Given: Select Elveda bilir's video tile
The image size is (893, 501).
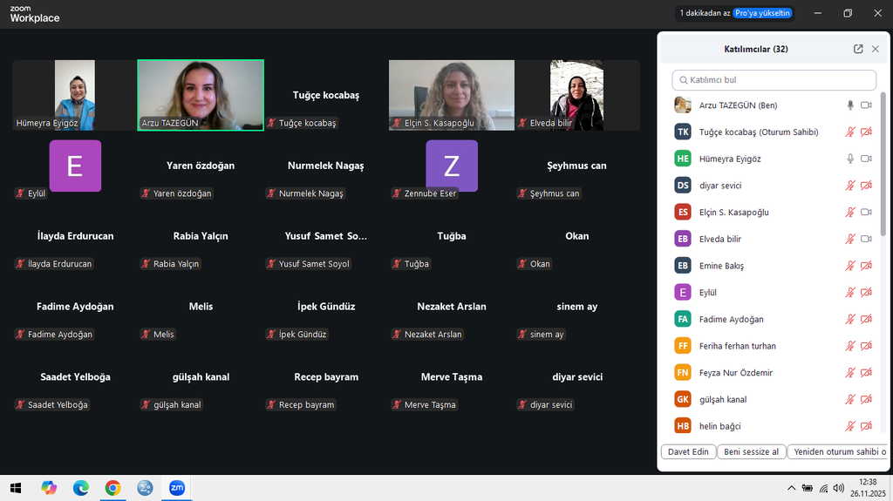Looking at the screenshot, I should coord(576,95).
